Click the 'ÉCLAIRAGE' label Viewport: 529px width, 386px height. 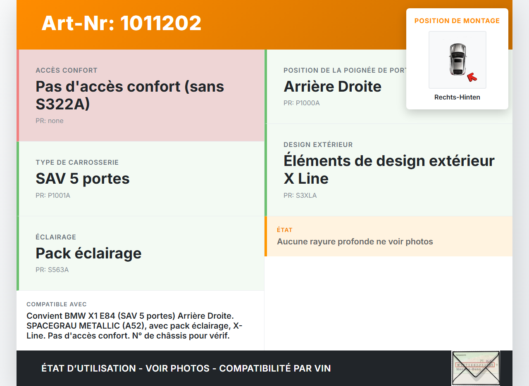click(56, 237)
